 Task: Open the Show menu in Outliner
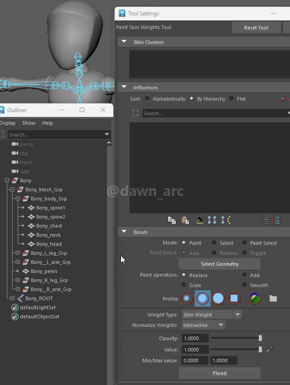pyautogui.click(x=29, y=123)
